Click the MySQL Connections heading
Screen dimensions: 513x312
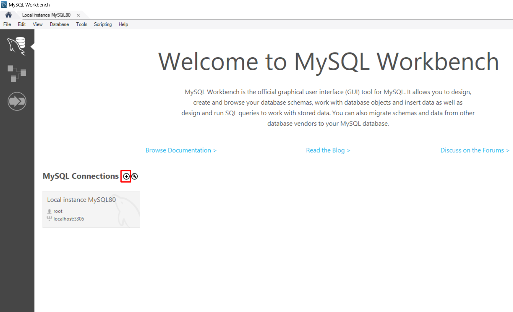[81, 176]
